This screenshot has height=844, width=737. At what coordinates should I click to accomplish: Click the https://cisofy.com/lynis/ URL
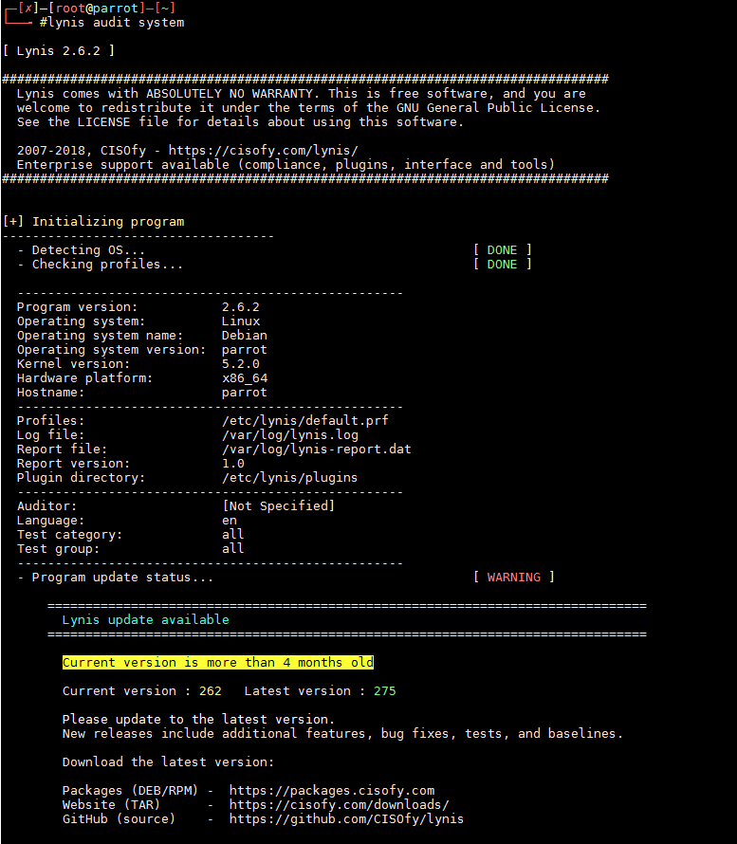point(264,150)
